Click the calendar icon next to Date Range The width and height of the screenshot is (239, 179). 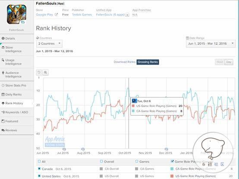click(x=187, y=38)
